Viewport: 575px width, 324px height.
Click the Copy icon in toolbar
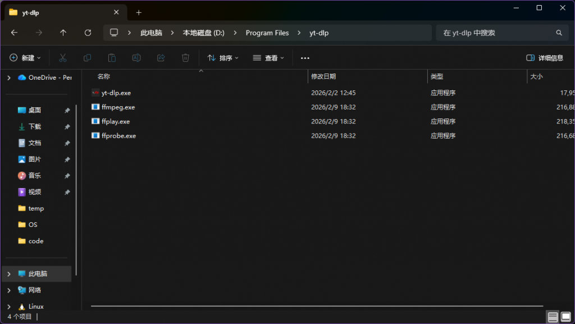pos(87,58)
